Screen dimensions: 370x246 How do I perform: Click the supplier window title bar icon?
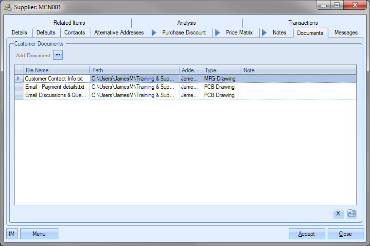[7, 7]
